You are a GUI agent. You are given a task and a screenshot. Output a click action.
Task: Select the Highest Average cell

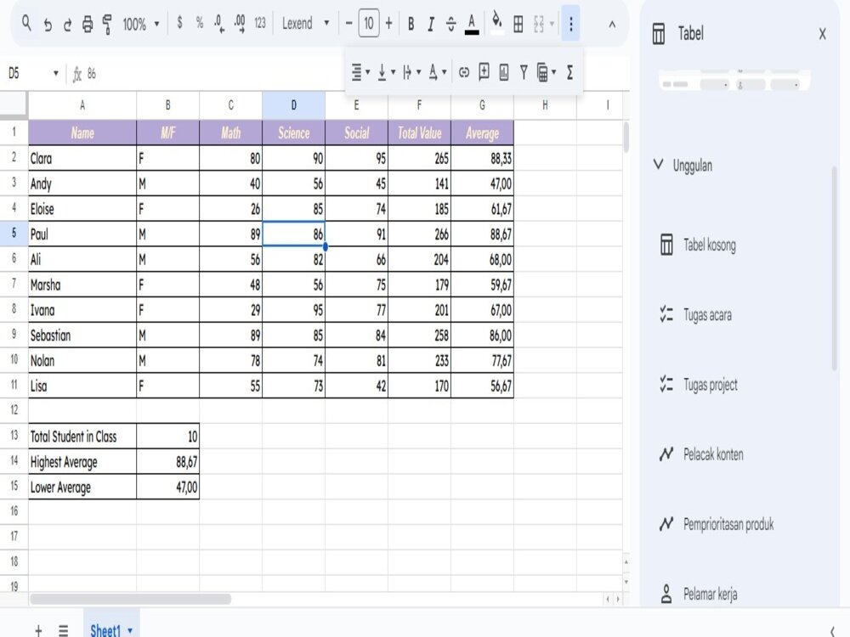[x=82, y=461]
